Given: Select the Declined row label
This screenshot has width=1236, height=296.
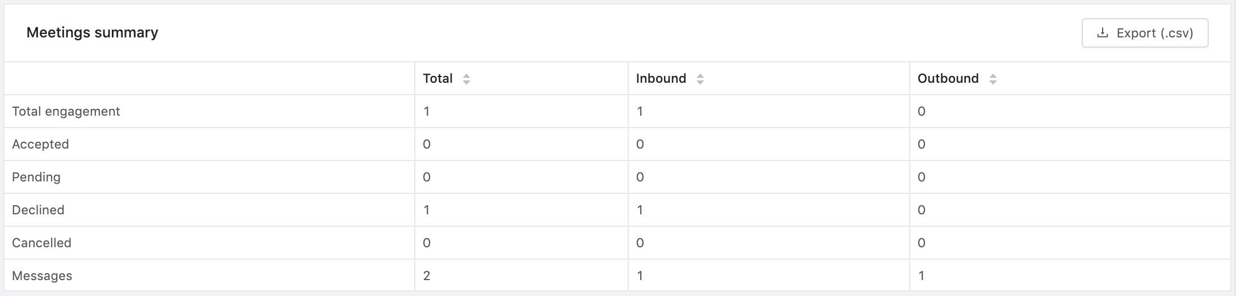Looking at the screenshot, I should point(38,210).
